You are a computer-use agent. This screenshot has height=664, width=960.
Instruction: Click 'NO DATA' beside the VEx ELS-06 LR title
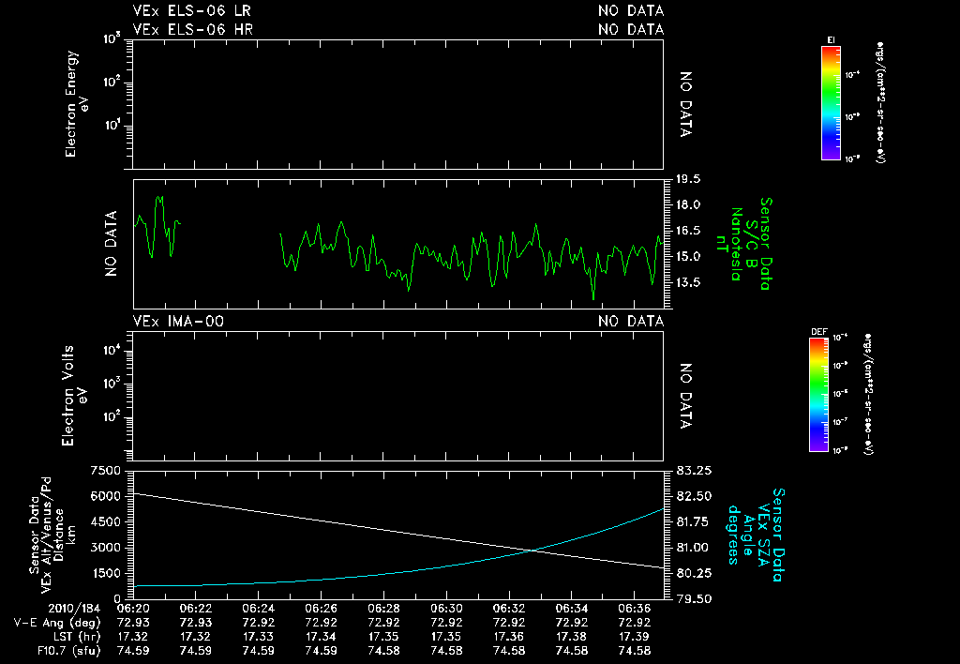(x=631, y=11)
